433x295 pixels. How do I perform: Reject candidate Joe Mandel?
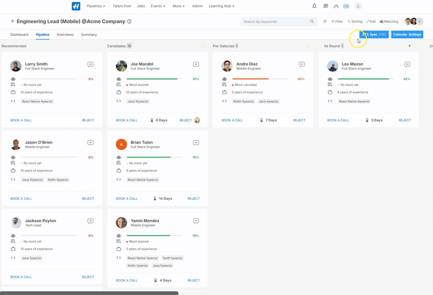coord(185,120)
